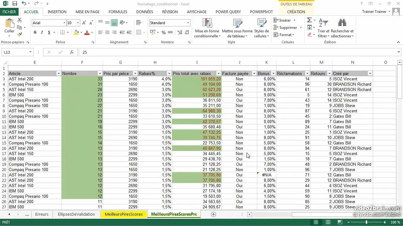Open Excel help with the question mark
This screenshot has width=403, height=226.
(x=361, y=4)
